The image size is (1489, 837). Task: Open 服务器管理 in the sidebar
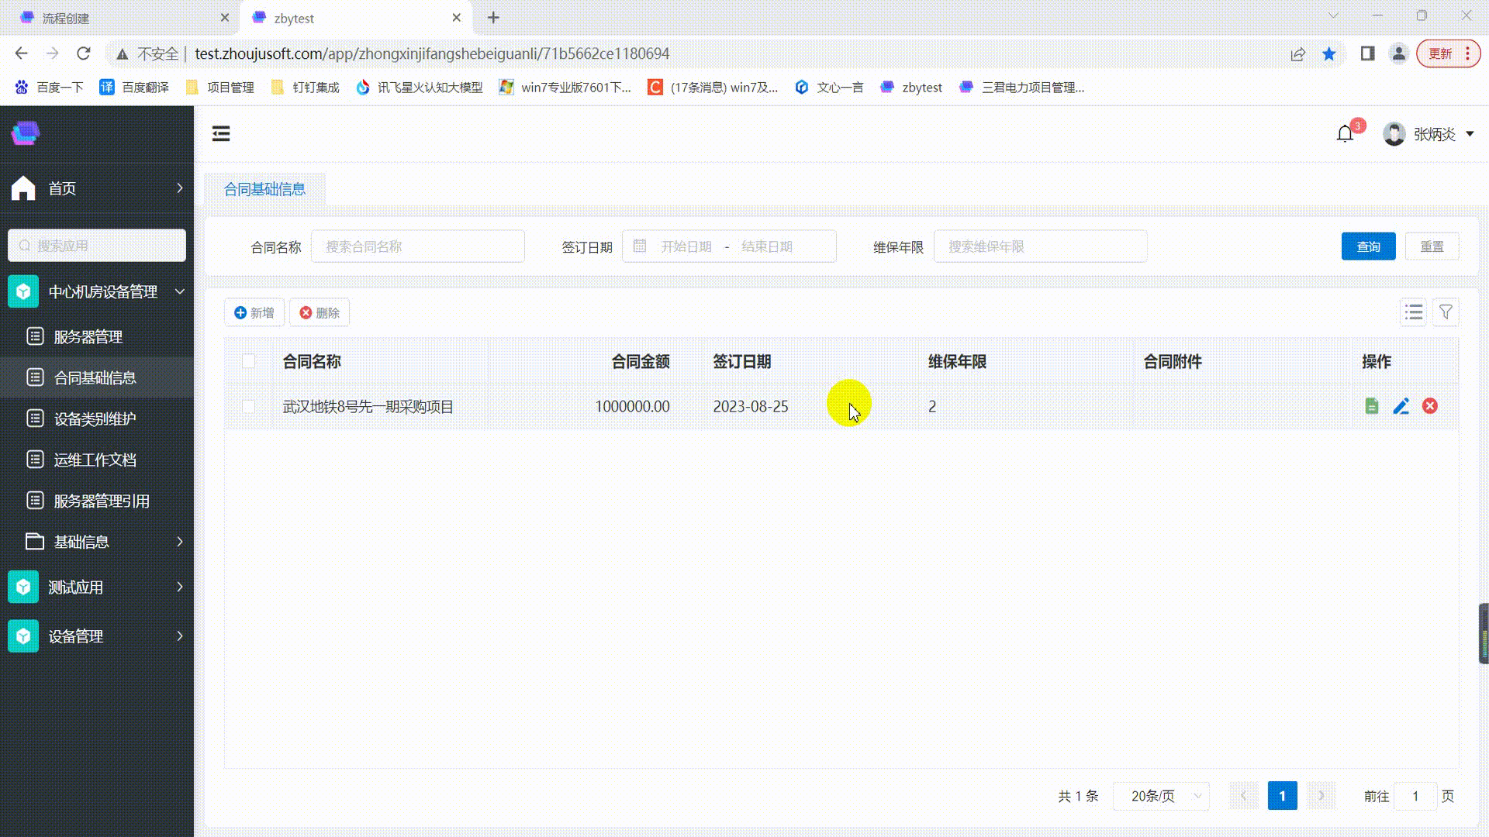coord(88,337)
